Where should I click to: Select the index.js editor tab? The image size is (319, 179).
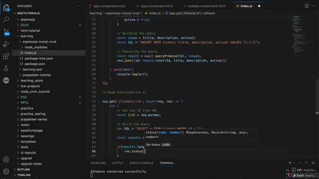coord(246,6)
